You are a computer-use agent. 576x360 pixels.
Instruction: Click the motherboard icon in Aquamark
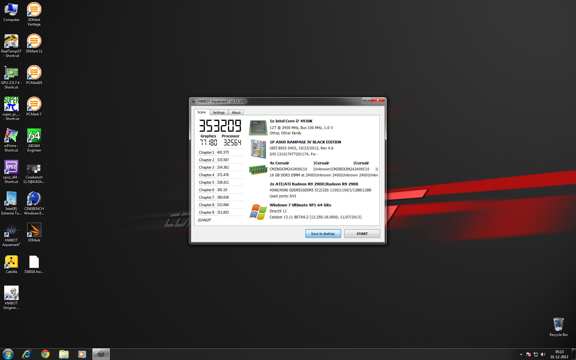point(258,149)
